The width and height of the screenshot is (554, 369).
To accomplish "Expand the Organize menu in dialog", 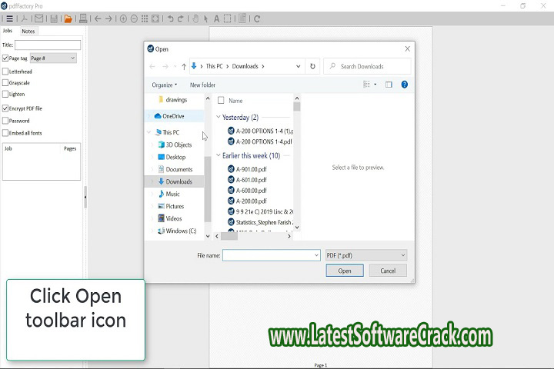I will tap(164, 85).
